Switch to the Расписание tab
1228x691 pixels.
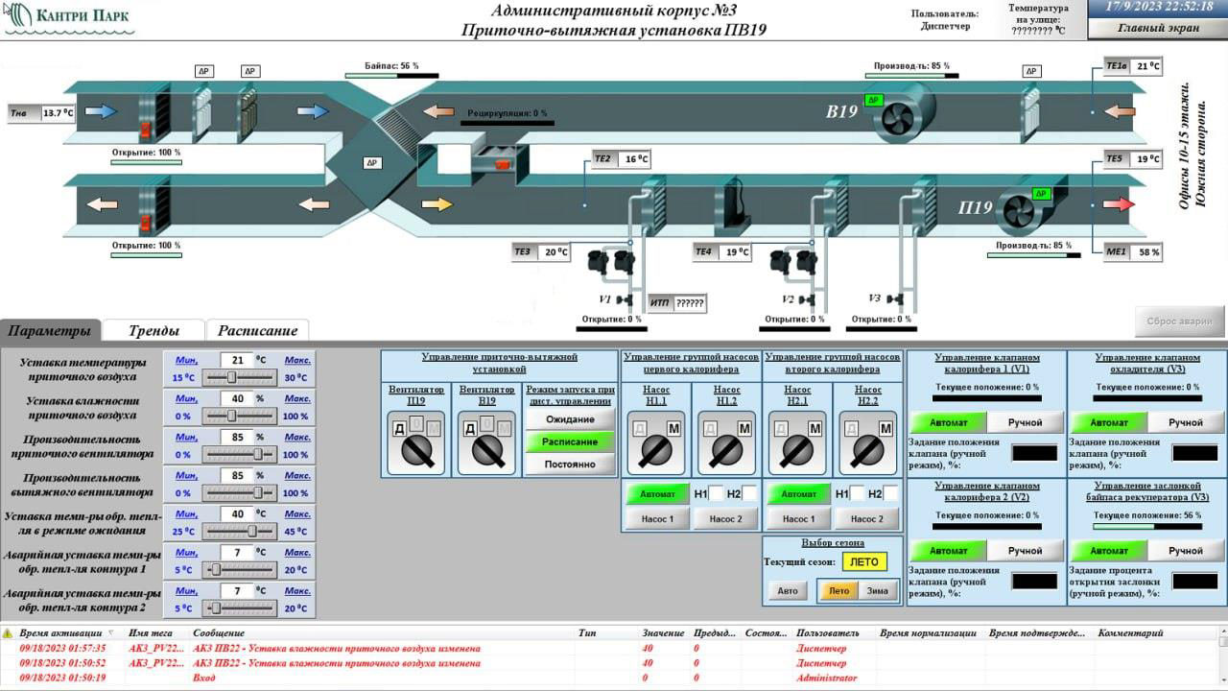pos(257,331)
